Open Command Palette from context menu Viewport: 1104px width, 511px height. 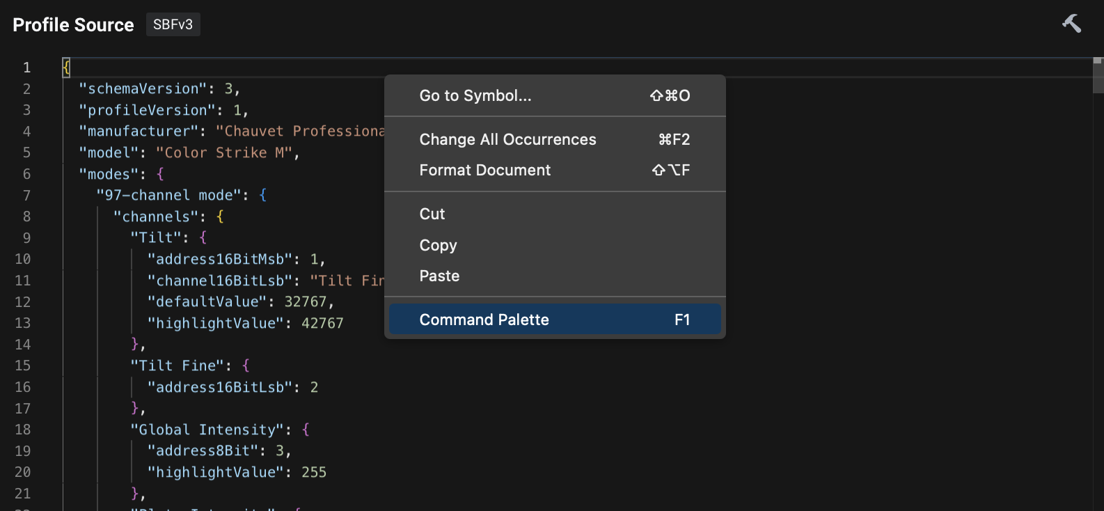(x=555, y=320)
